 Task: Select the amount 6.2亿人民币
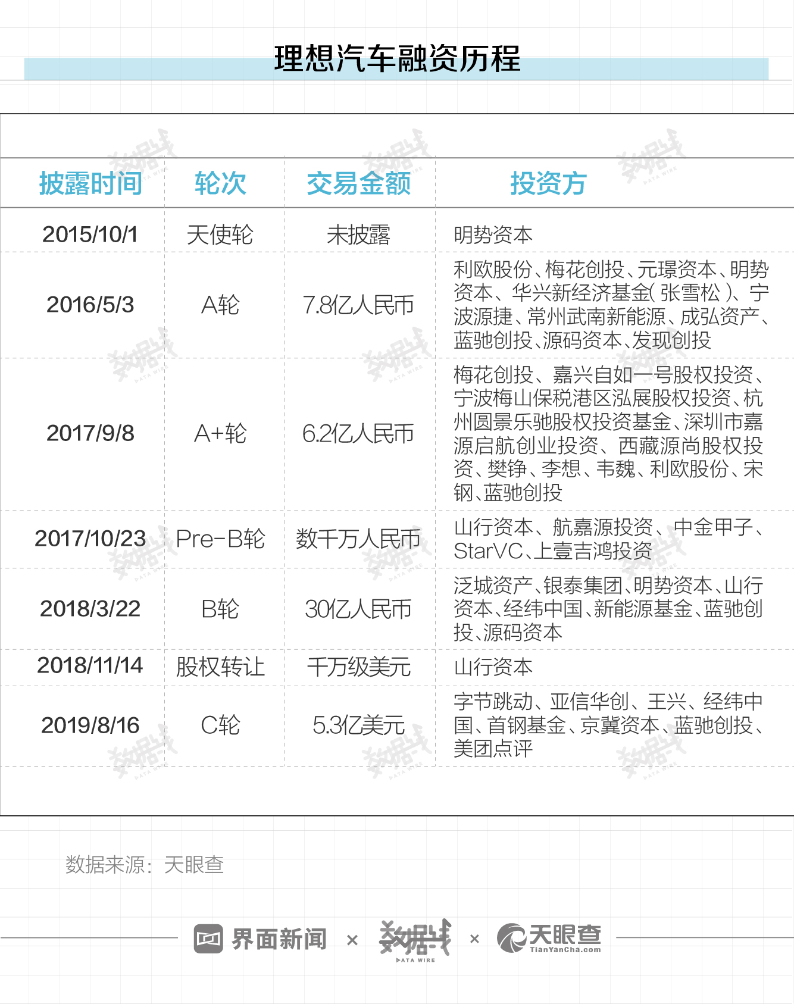pyautogui.click(x=358, y=434)
